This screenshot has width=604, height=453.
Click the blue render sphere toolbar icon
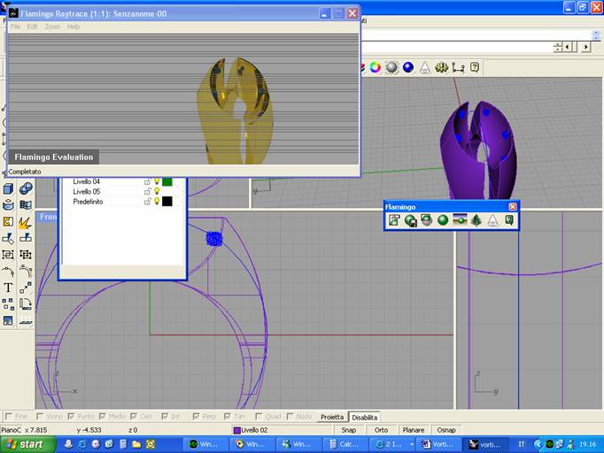[408, 67]
